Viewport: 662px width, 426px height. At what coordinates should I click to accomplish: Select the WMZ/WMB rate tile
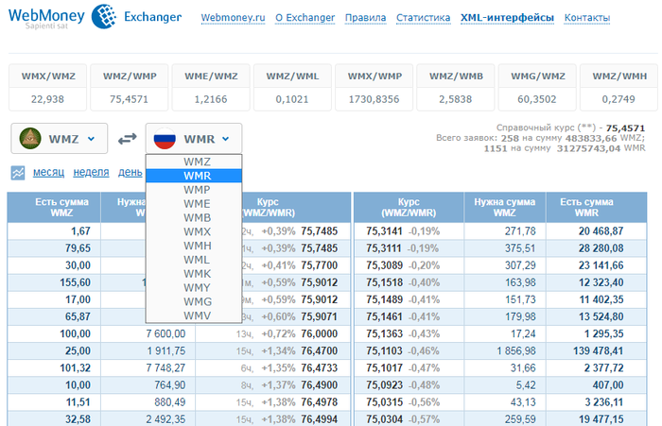[456, 87]
